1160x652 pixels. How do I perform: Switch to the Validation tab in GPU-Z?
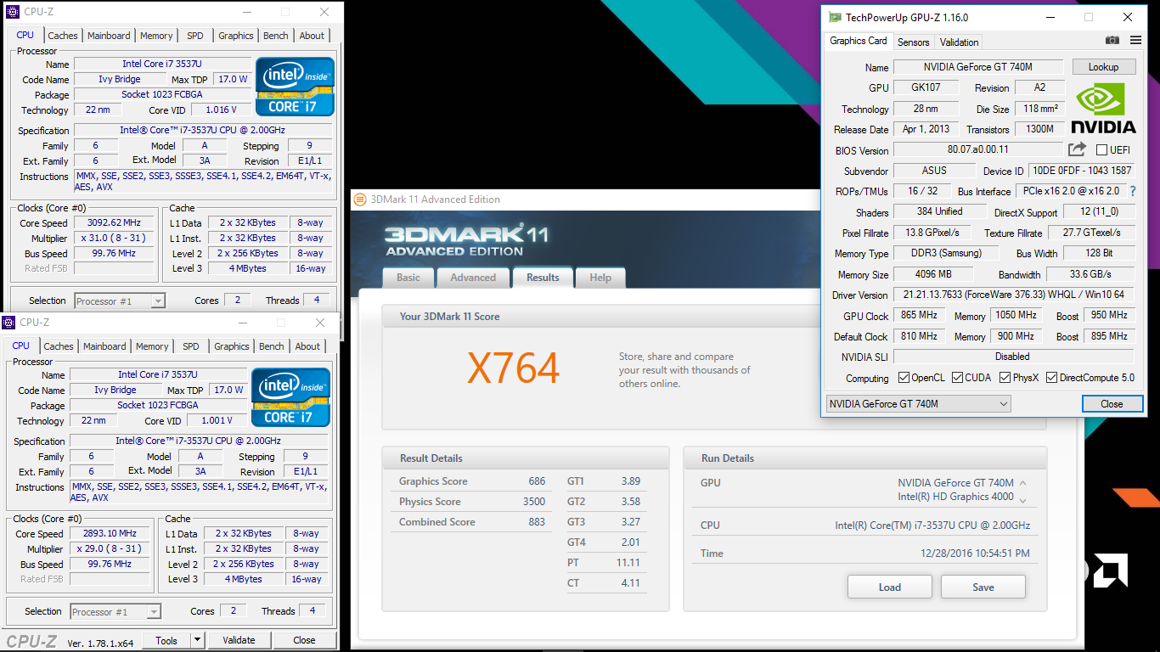(960, 42)
